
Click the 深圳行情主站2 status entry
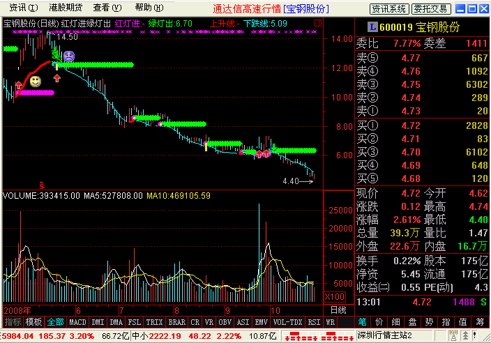tap(385, 336)
